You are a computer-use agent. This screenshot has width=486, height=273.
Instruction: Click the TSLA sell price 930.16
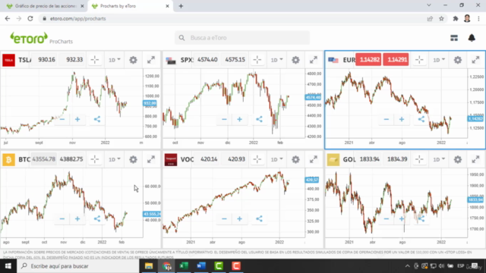[x=46, y=60]
